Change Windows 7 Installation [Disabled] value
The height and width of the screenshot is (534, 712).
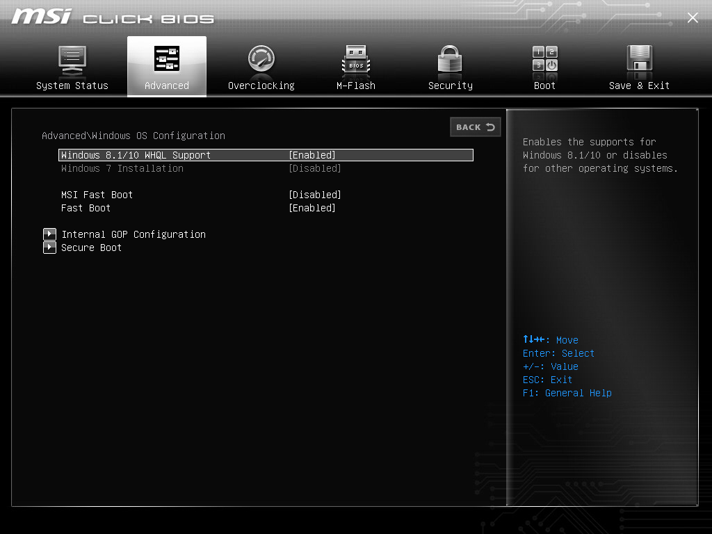point(315,168)
